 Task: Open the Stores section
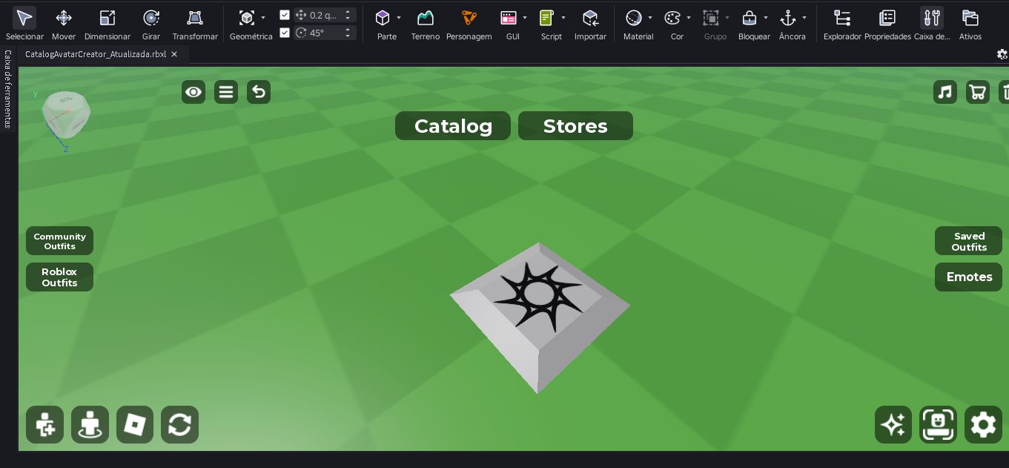pos(575,126)
